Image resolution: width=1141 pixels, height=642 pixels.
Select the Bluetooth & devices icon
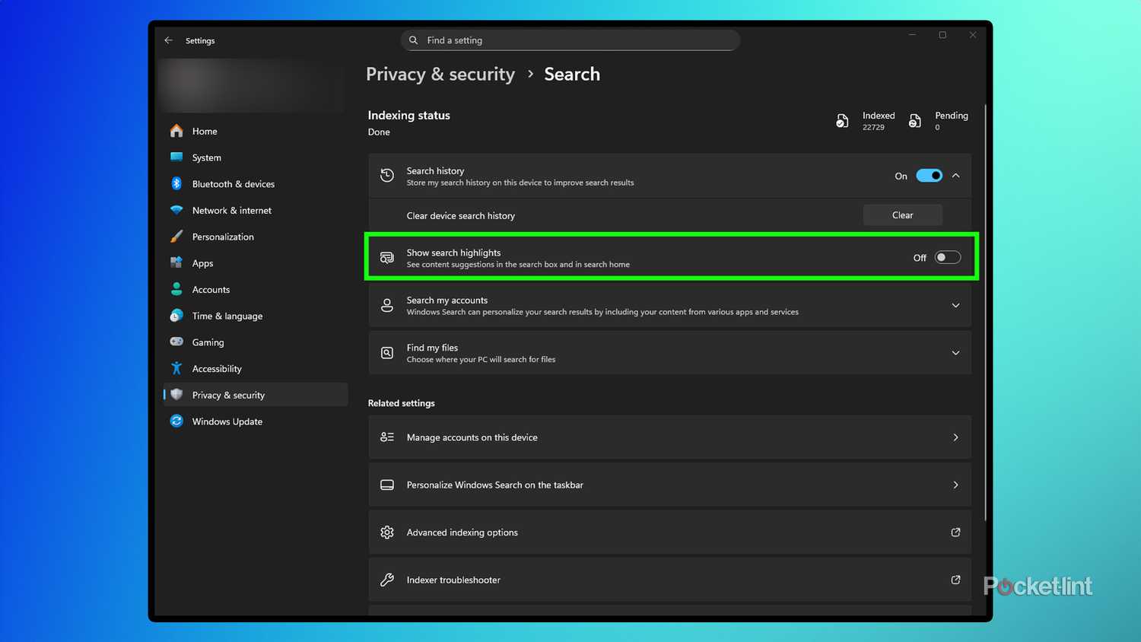point(176,183)
